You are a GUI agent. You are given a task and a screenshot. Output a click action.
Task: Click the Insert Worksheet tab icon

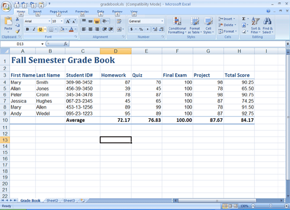coord(83,200)
